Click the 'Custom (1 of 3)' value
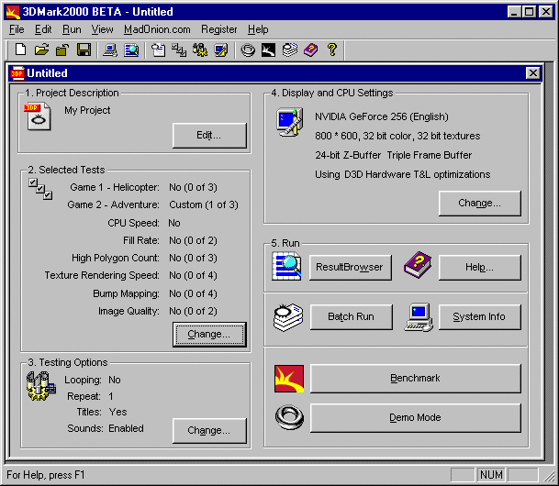Screen dimensions: 559x486 point(204,204)
